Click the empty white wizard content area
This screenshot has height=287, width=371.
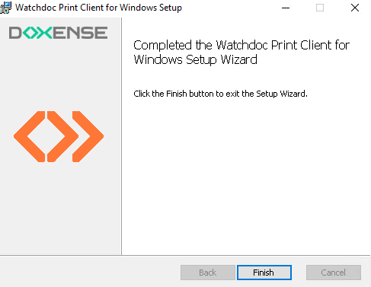(246, 177)
